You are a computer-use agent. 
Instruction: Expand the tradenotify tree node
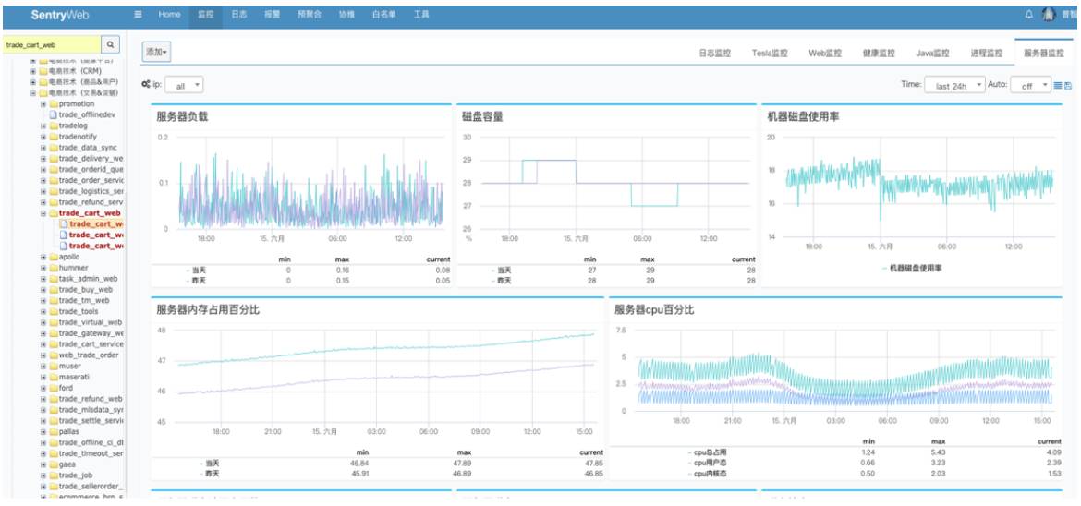pyautogui.click(x=43, y=137)
